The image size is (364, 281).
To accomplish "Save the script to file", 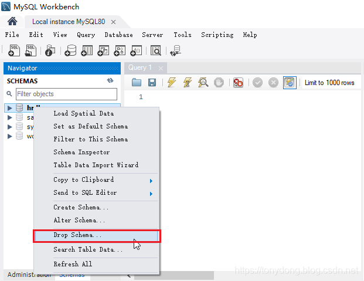I will point(152,83).
